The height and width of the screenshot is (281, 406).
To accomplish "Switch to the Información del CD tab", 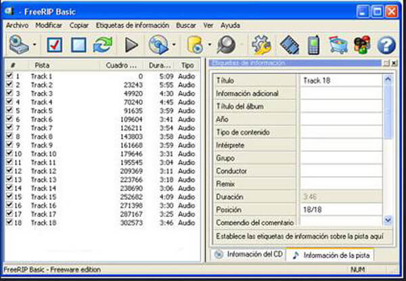I will [x=248, y=255].
